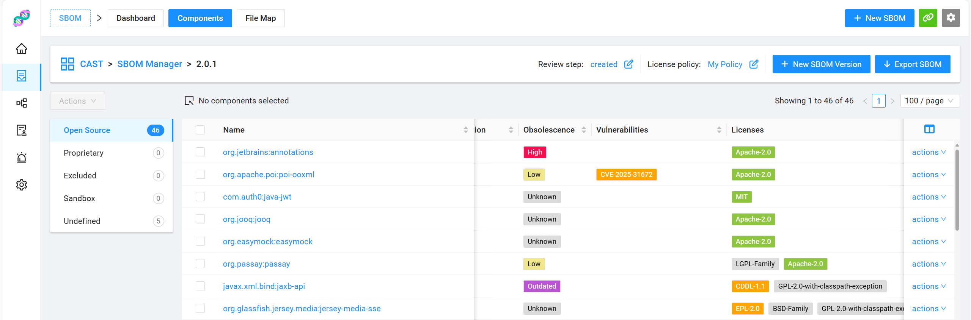Edit the license policy pencil icon
This screenshot has width=971, height=320.
[x=754, y=64]
